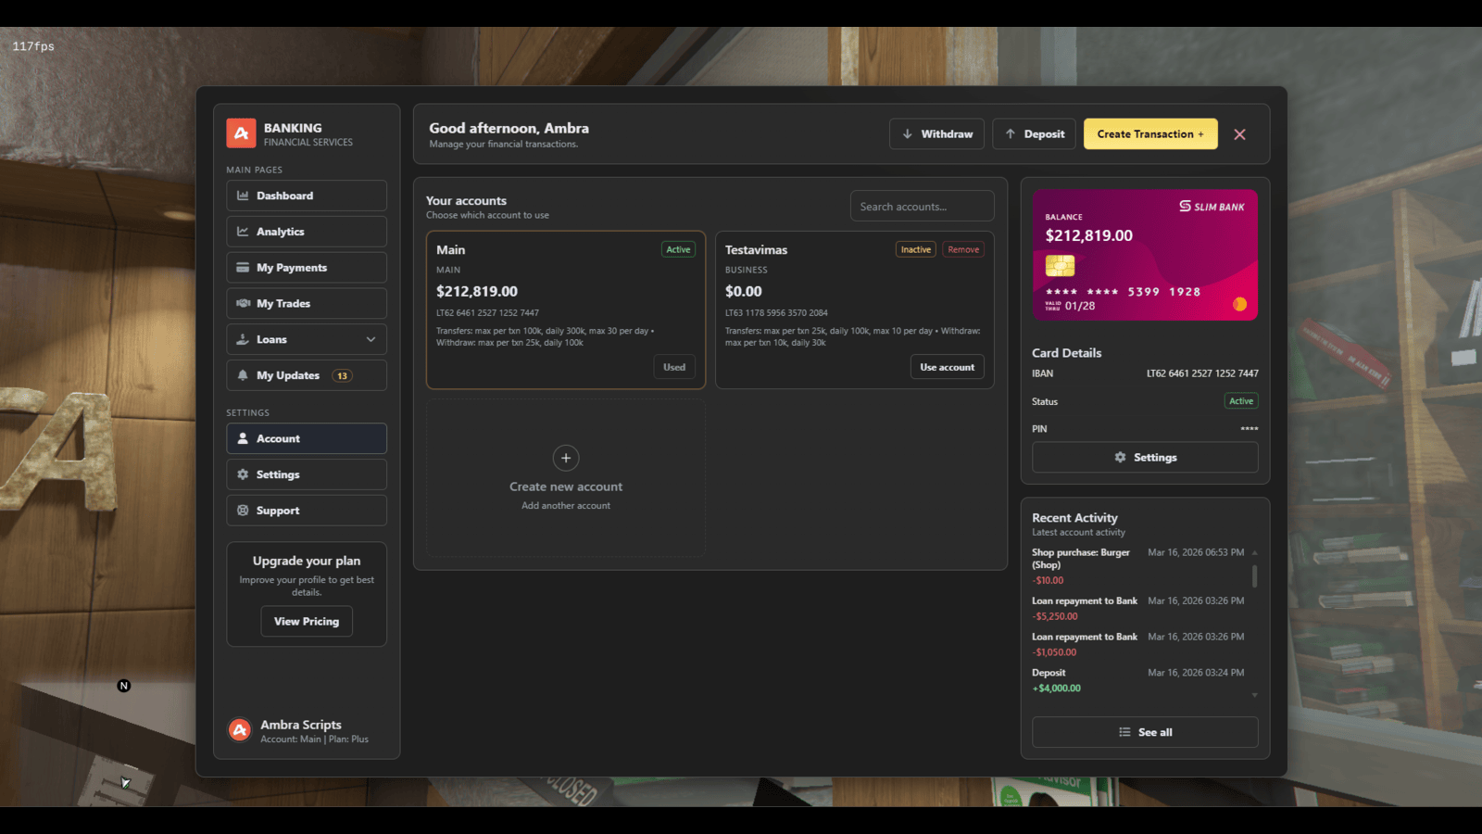
Task: Click the My Trades icon in sidebar
Action: click(x=243, y=303)
